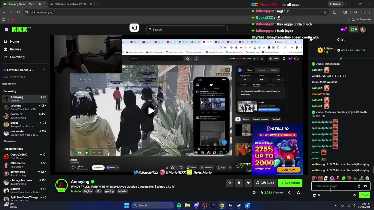Mute the inner YouTube player volume

point(86,153)
